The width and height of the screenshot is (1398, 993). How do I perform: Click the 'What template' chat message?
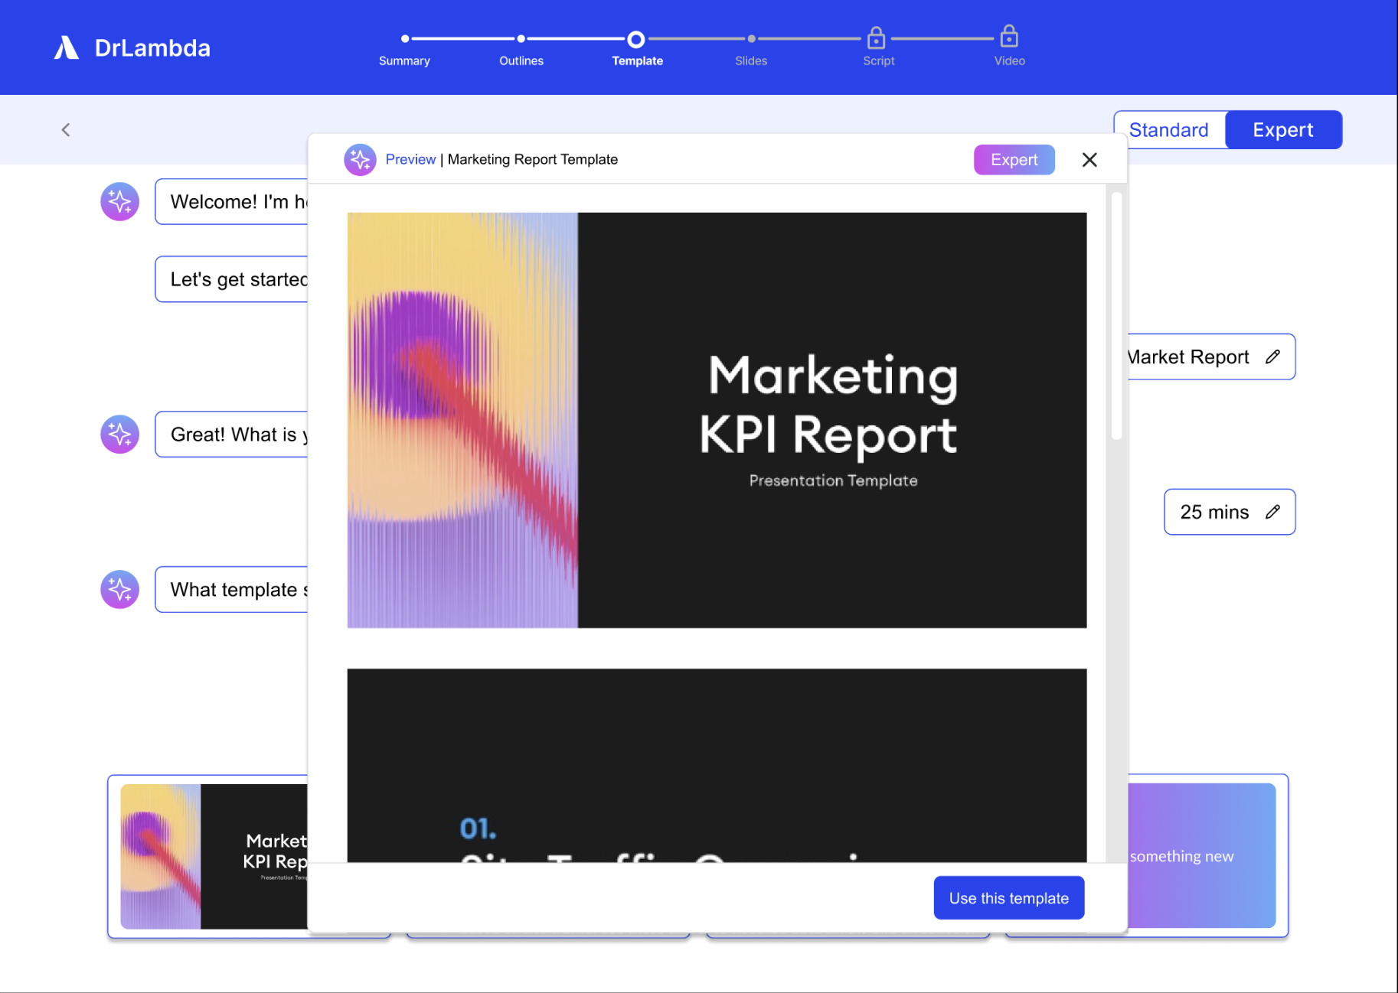(231, 590)
